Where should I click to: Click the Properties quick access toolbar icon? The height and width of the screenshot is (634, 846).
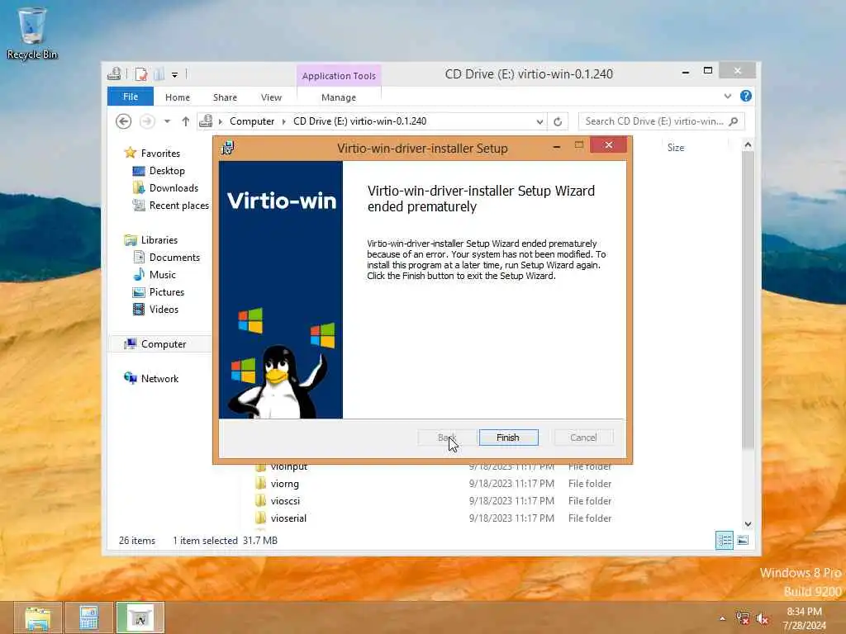coord(141,73)
